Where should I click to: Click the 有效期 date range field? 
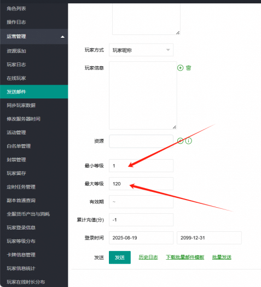pos(141,202)
